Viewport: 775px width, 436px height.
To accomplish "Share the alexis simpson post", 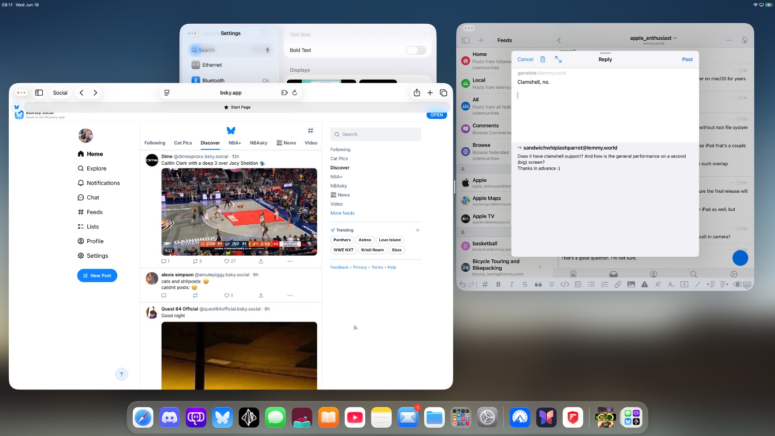I will pyautogui.click(x=261, y=295).
